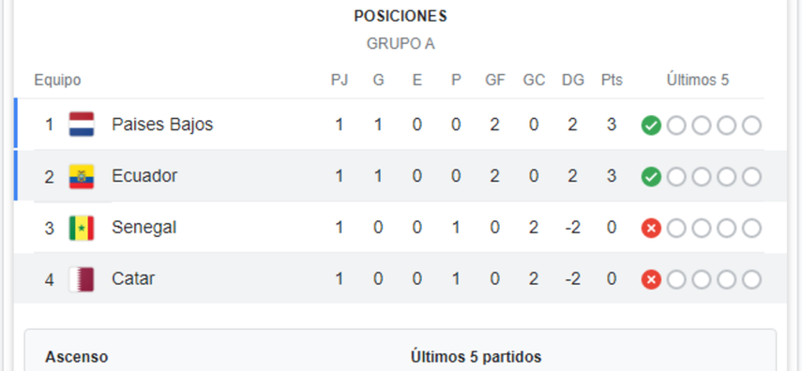Click Catar's red loss icon
802x371 pixels.
(651, 280)
